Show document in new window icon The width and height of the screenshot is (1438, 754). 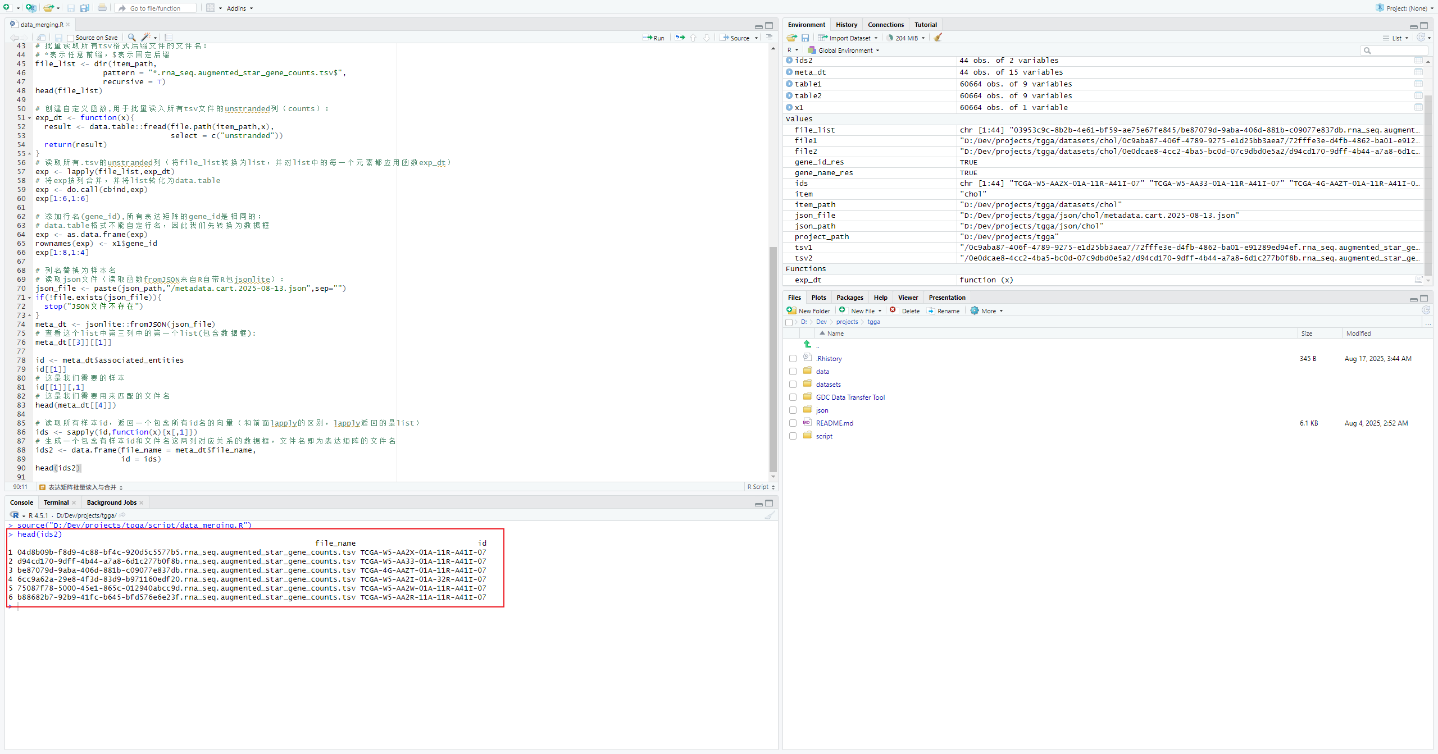42,38
